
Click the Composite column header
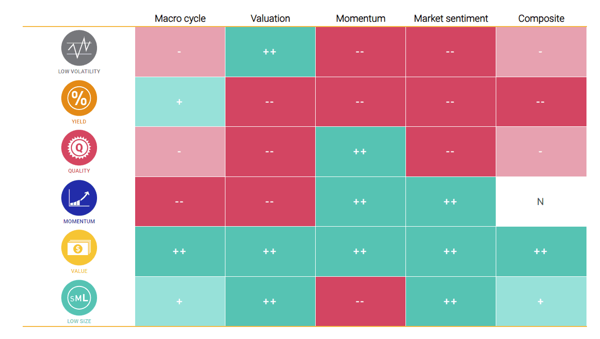coord(541,19)
